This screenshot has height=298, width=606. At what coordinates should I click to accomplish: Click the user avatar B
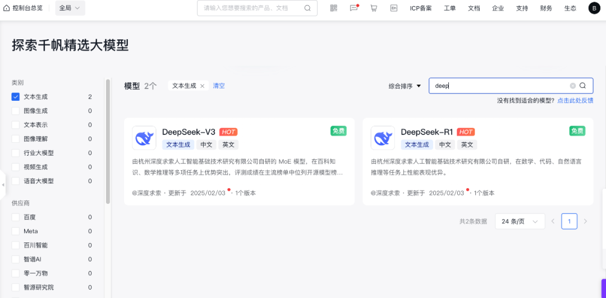(x=594, y=8)
